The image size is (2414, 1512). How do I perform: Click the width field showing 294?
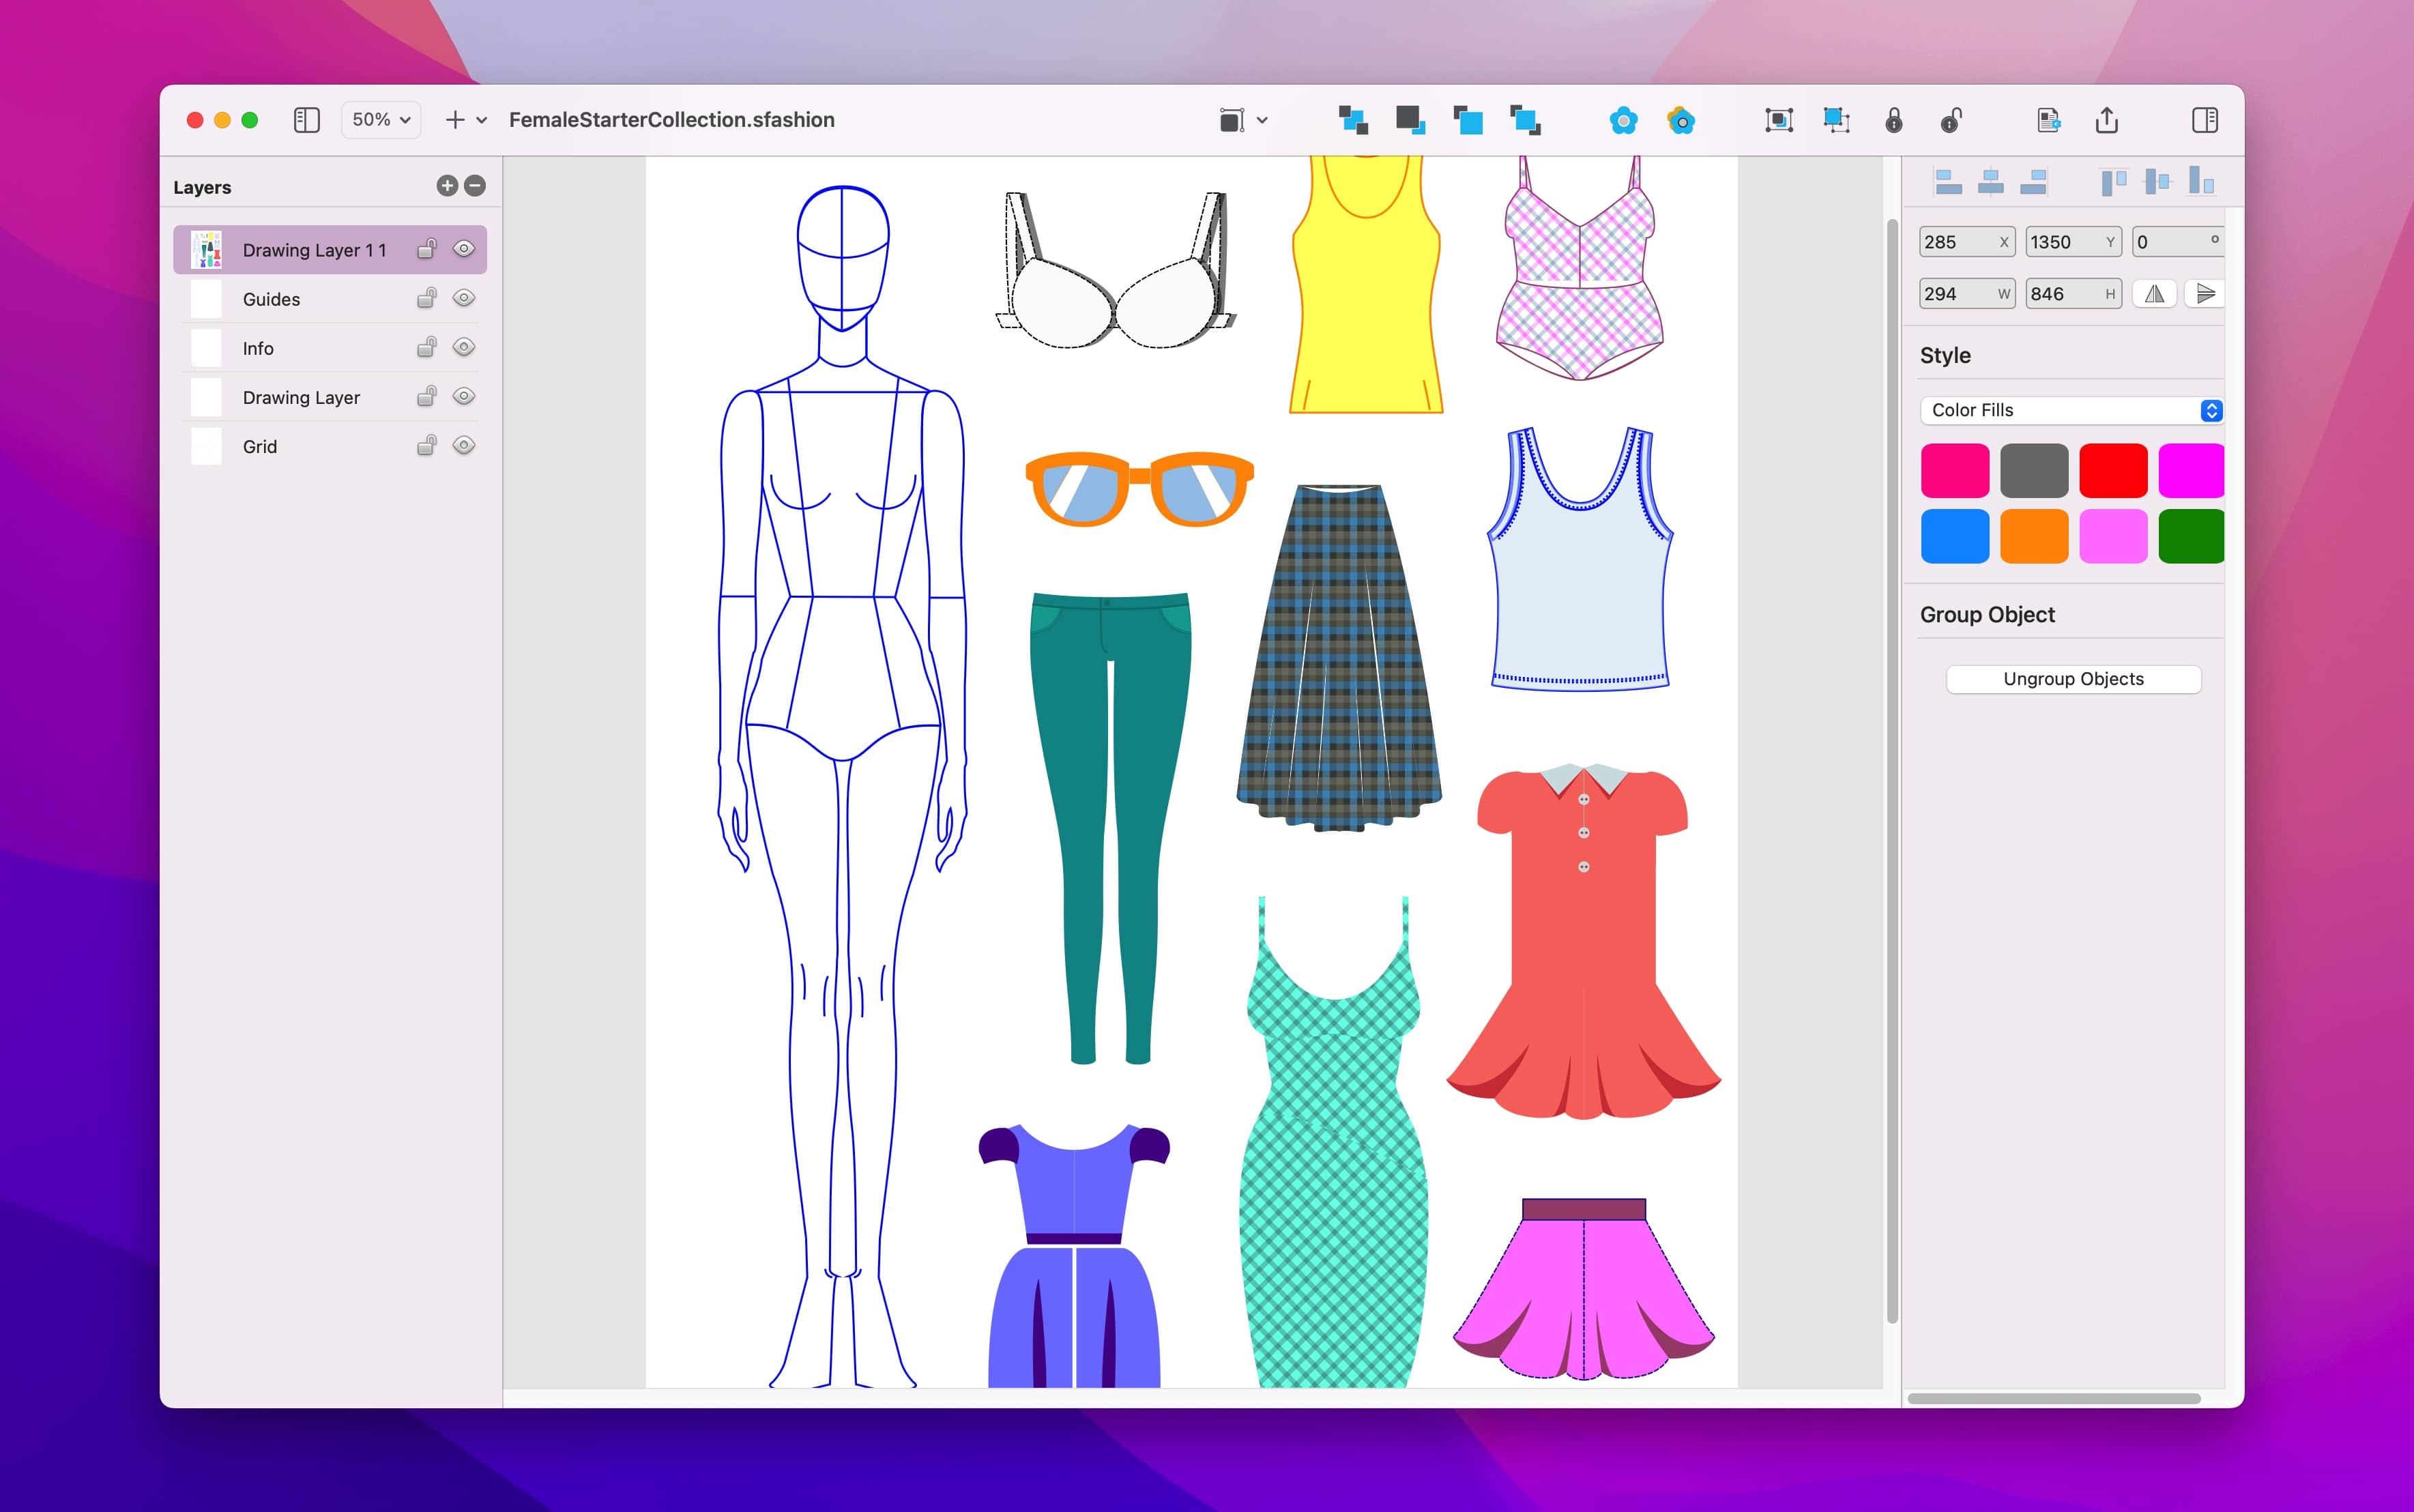click(x=1967, y=294)
